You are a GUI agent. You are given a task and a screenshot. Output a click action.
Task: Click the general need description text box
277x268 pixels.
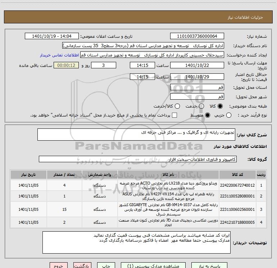click(136, 135)
